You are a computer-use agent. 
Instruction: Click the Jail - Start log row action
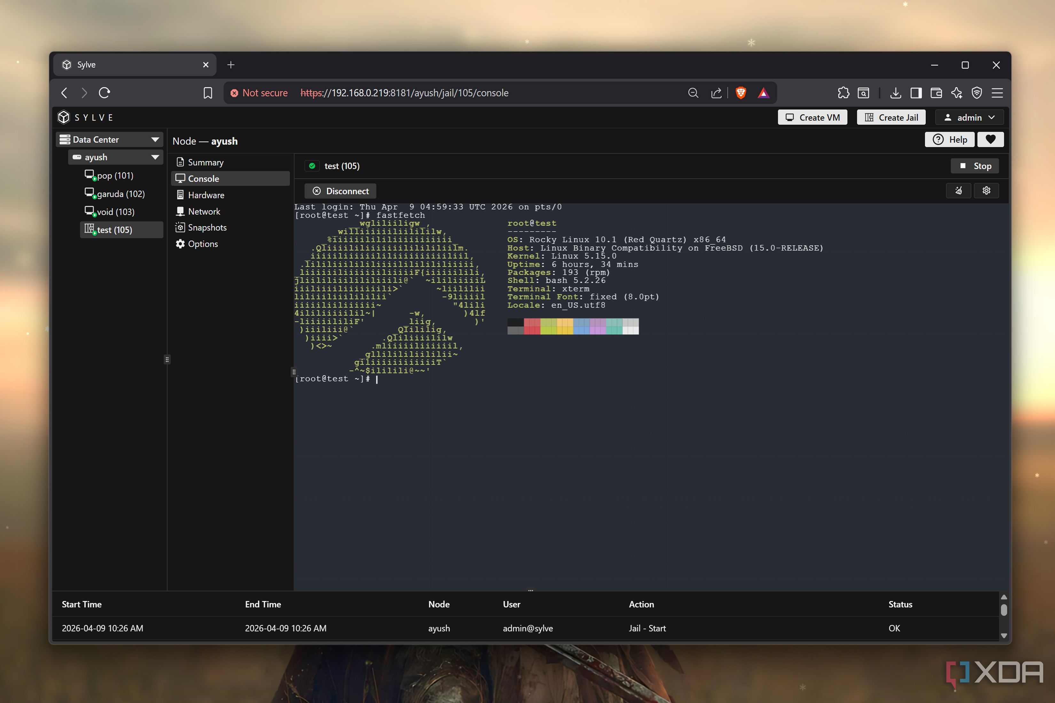(647, 628)
